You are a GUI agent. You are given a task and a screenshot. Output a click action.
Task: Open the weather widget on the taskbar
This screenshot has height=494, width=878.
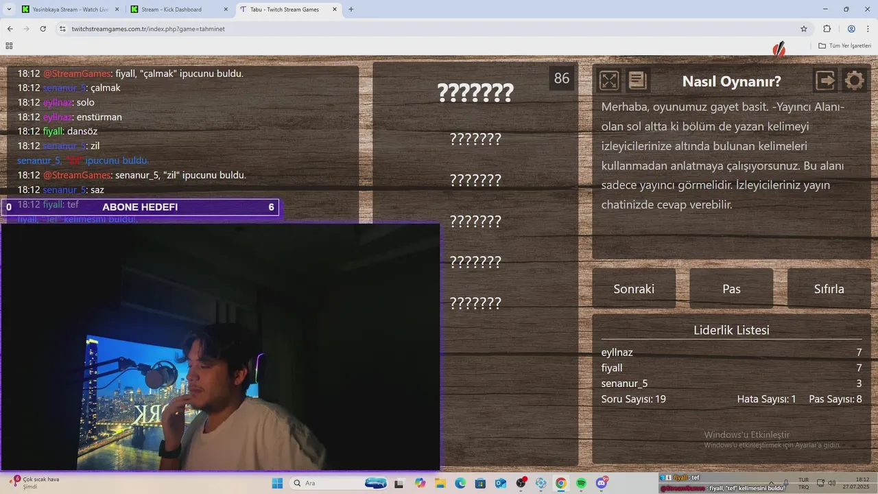(34, 483)
